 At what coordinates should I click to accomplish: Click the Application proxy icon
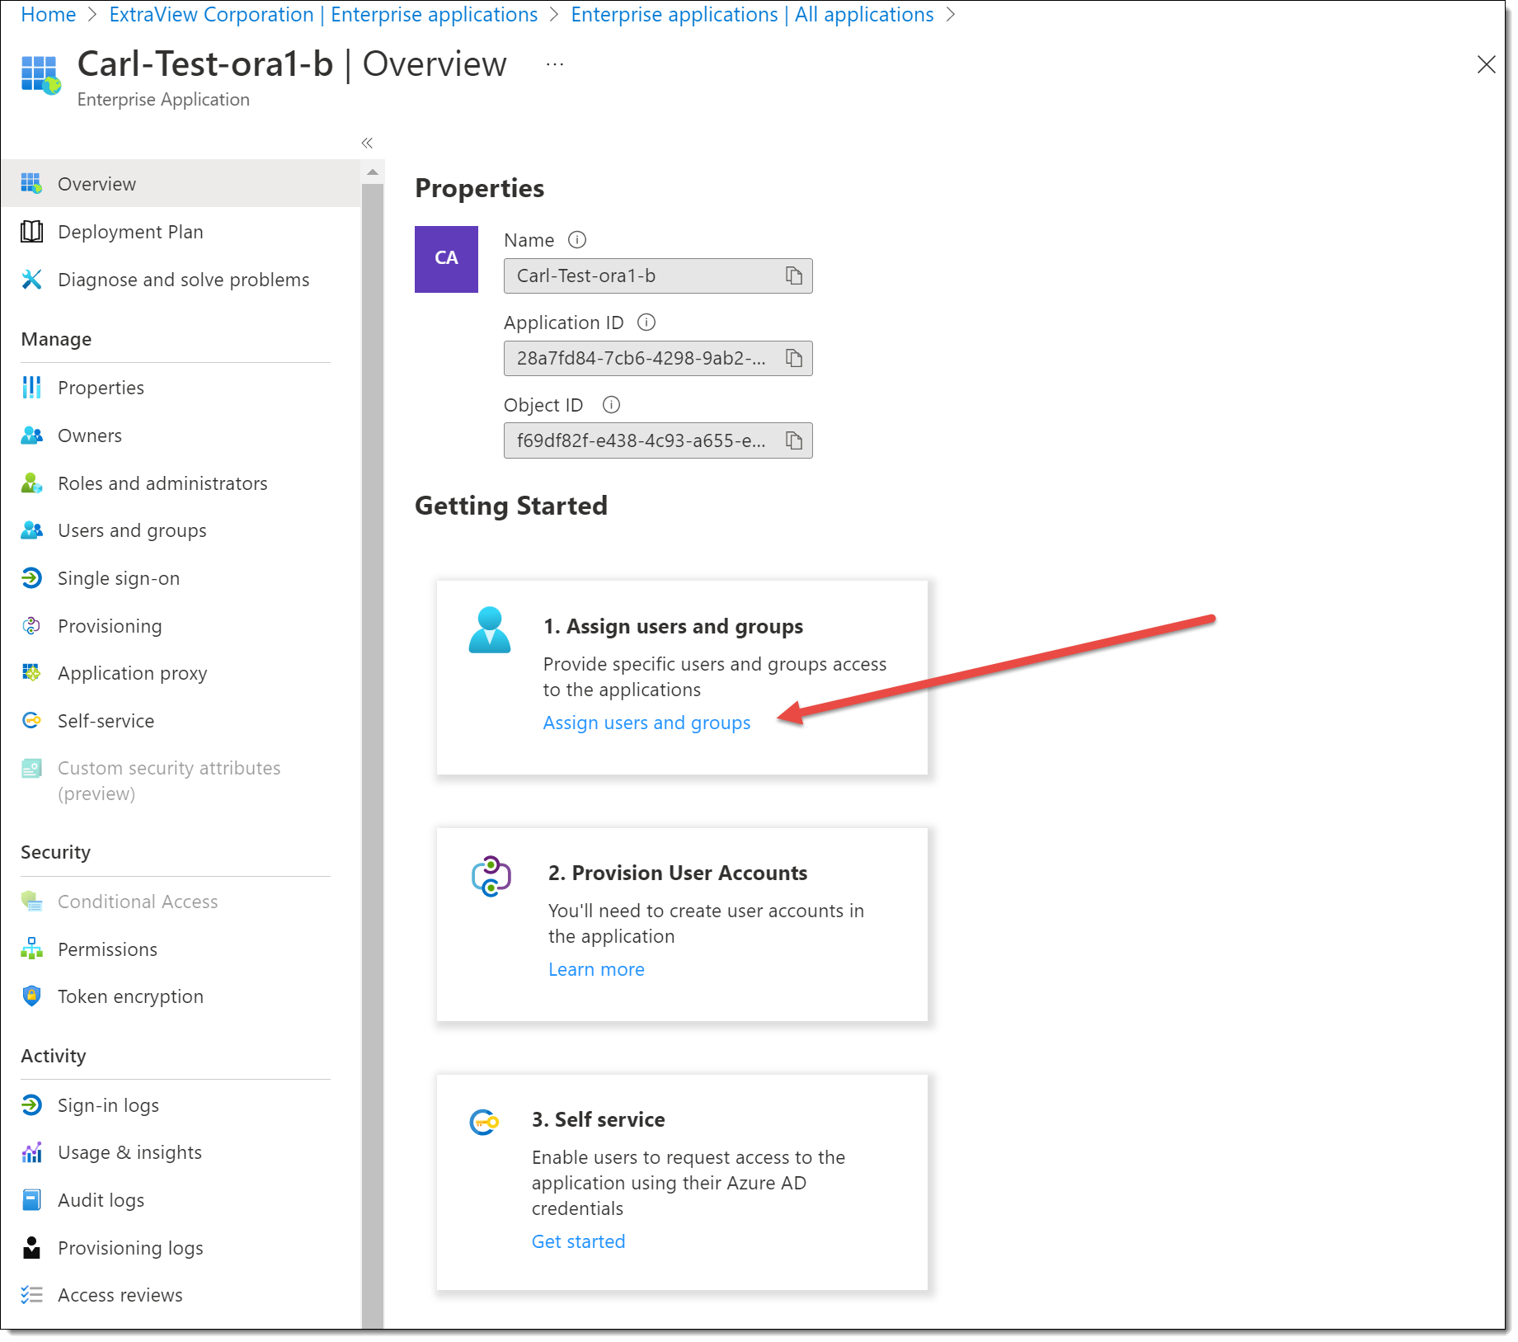[31, 673]
